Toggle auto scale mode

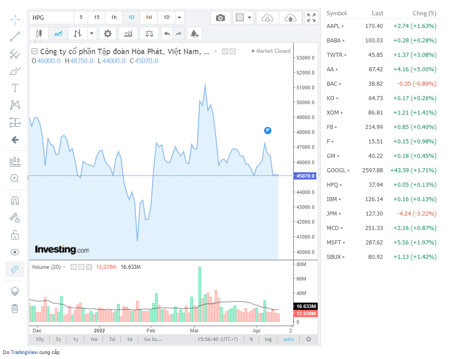[288, 339]
